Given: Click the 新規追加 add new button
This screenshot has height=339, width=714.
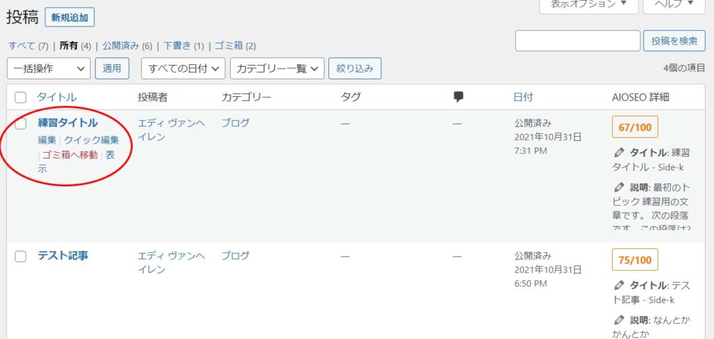Looking at the screenshot, I should point(69,17).
